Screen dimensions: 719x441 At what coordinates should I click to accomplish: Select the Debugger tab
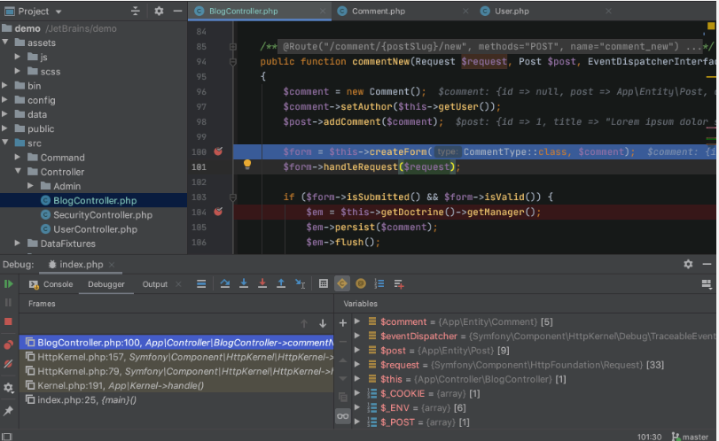pyautogui.click(x=106, y=284)
